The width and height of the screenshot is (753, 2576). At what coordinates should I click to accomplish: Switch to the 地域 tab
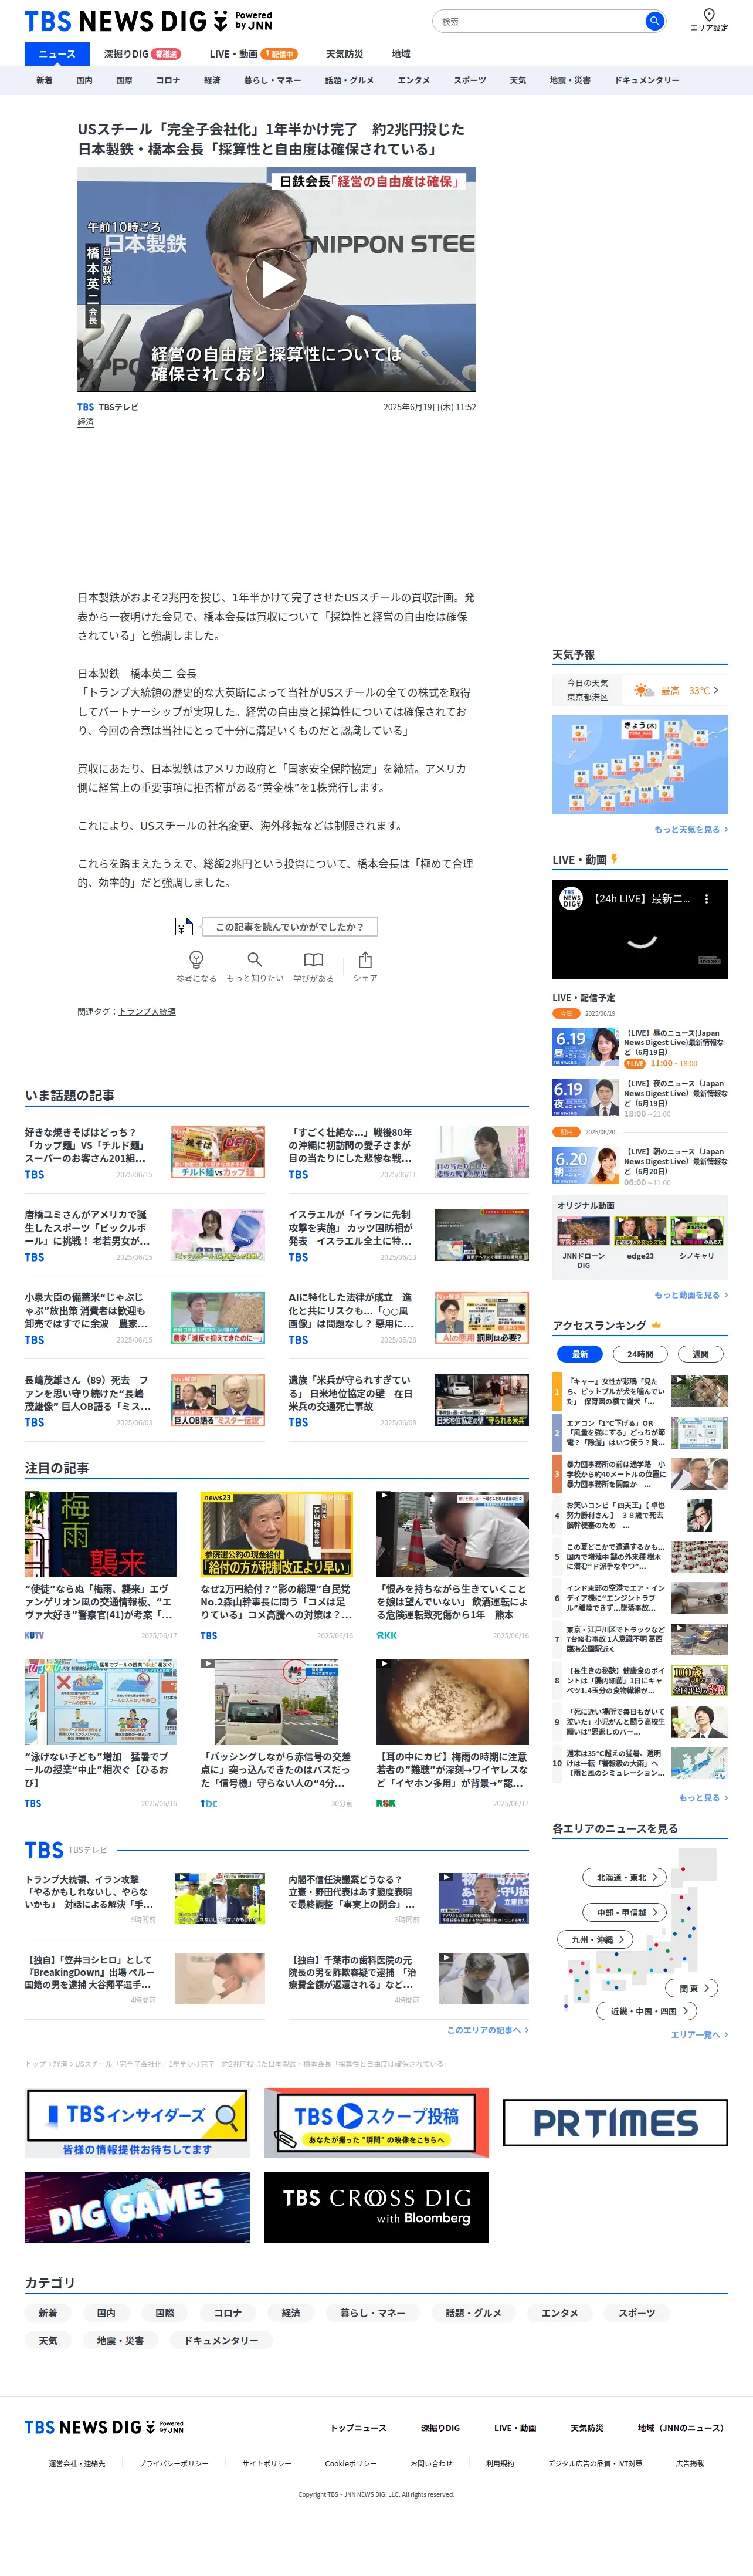click(401, 54)
